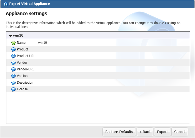This screenshot has height=138, width=195.
Task: Click Restore Defaults button
Action: [119, 132]
